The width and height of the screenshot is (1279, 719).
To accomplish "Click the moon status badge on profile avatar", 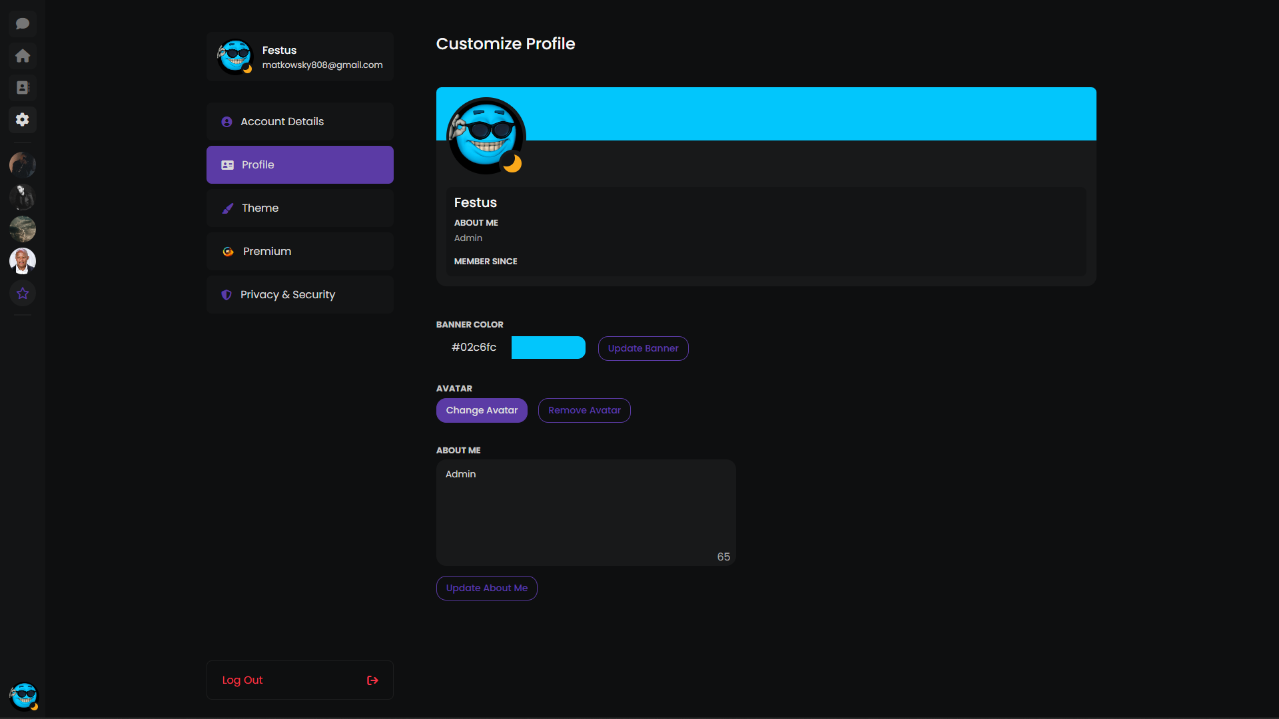I will (512, 162).
